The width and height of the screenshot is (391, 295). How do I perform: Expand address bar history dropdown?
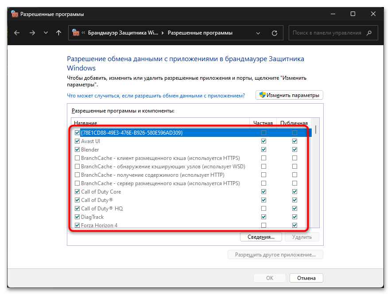258,33
